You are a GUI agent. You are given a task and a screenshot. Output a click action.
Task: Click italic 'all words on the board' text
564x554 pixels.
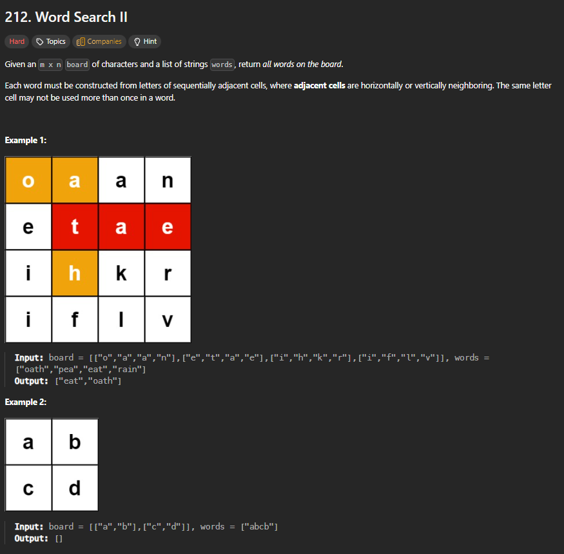pyautogui.click(x=302, y=64)
